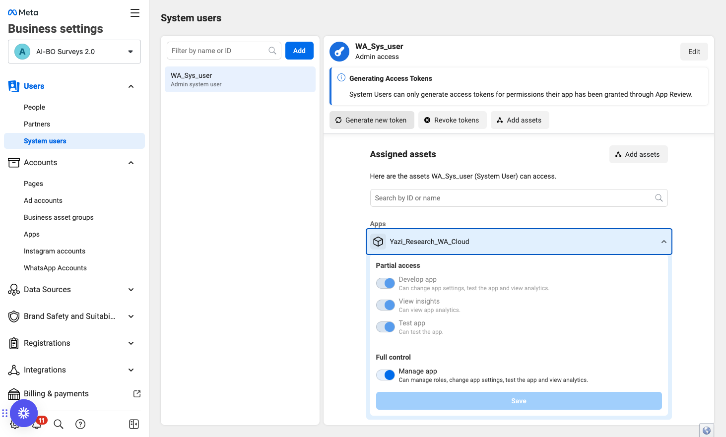726x437 pixels.
Task: Focus the Filter by name or ID field
Action: 224,51
